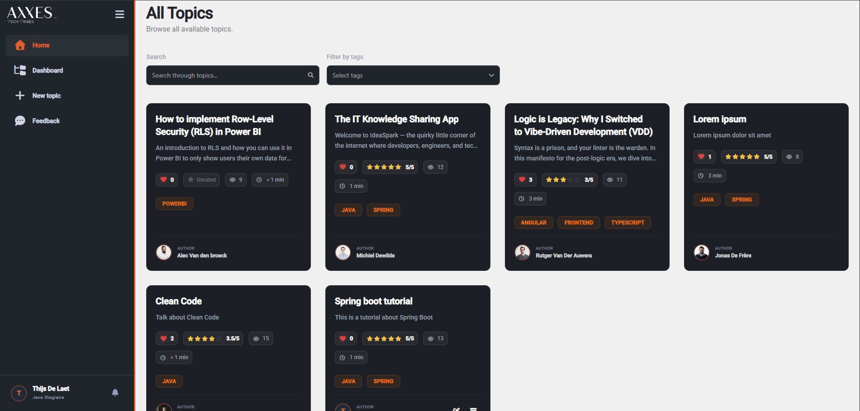Collapse the sidebar with the hamburger icon
This screenshot has width=860, height=411.
pos(120,14)
